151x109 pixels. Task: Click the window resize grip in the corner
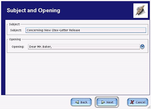click(149, 107)
